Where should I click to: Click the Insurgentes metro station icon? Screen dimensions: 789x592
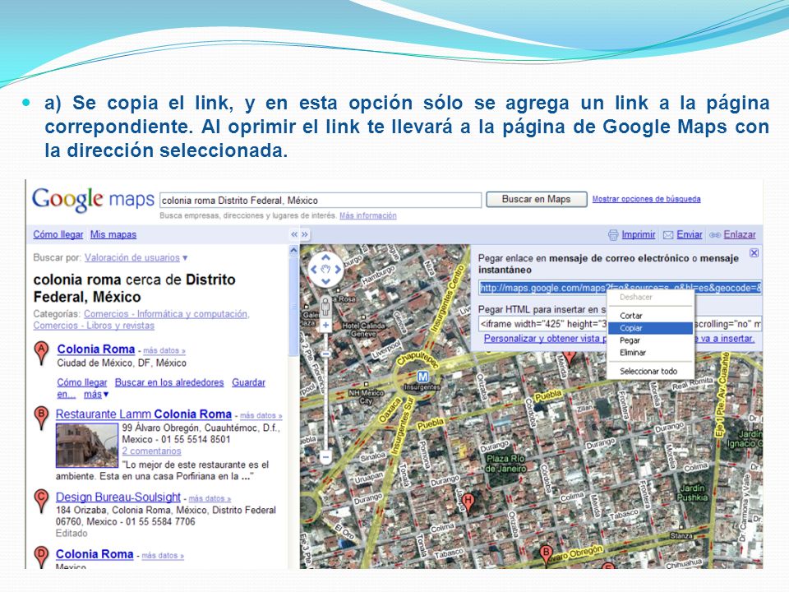[x=422, y=377]
